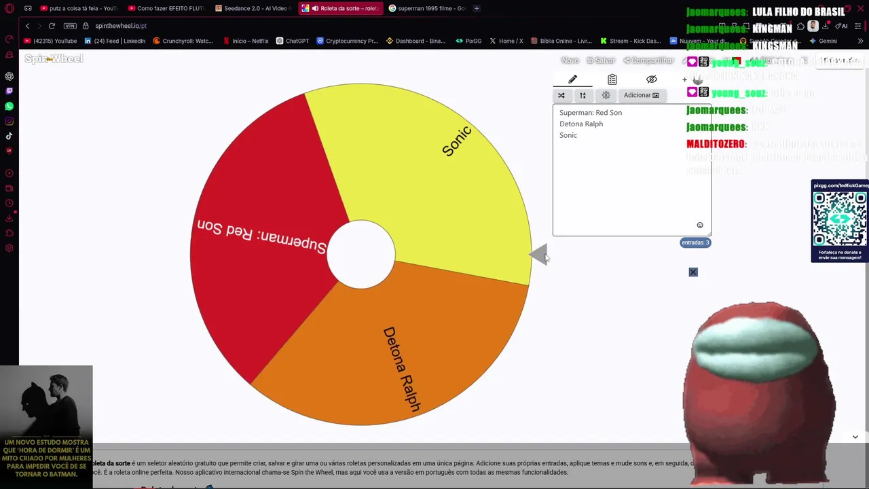Switch to 'putz a coisa tá feia' tab
Screen dimensions: 869x489
tap(78, 8)
